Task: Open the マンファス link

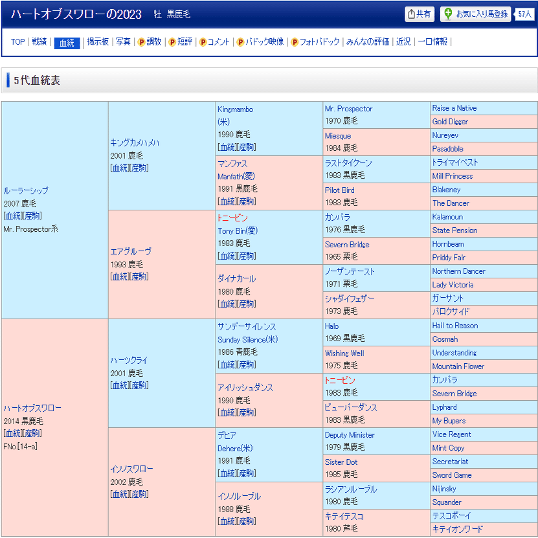Action: click(x=232, y=164)
